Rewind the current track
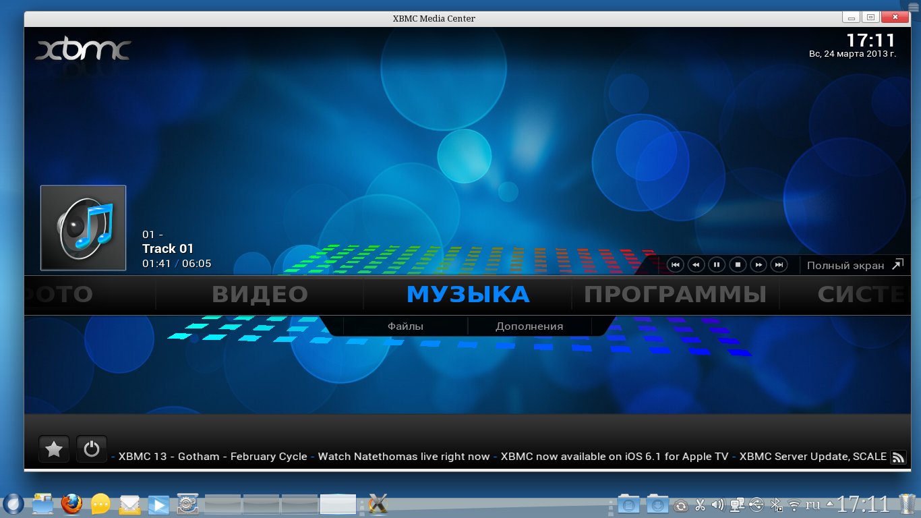The image size is (921, 518). coord(696,265)
